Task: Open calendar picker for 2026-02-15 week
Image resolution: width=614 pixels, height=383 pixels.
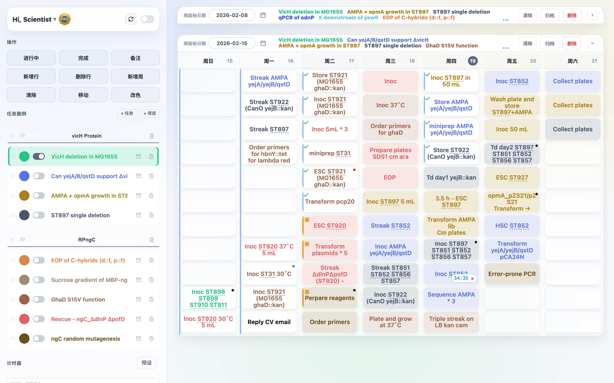Action: click(263, 44)
